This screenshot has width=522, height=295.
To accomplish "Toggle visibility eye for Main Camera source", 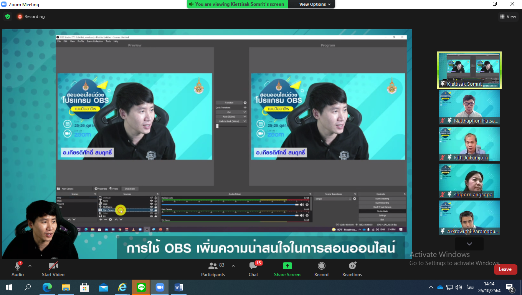I will point(151,210).
